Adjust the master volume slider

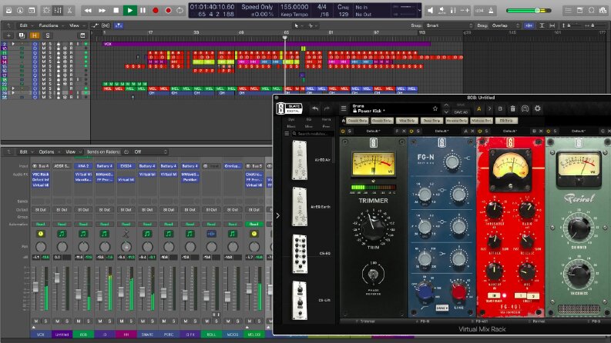coord(529,11)
